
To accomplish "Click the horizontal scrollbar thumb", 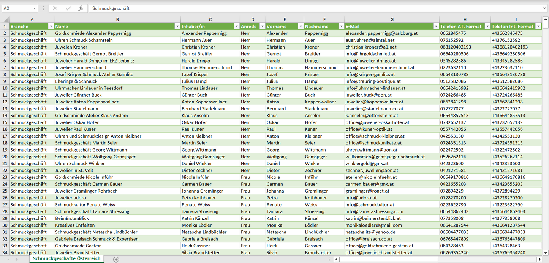I will coord(388,260).
